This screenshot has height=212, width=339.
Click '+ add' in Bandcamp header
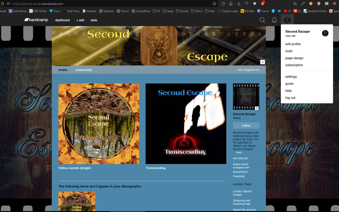pyautogui.click(x=80, y=20)
